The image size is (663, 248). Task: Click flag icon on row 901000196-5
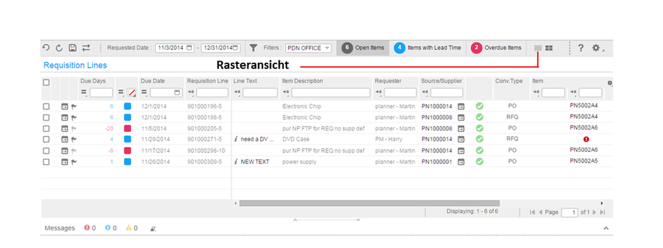[x=74, y=106]
